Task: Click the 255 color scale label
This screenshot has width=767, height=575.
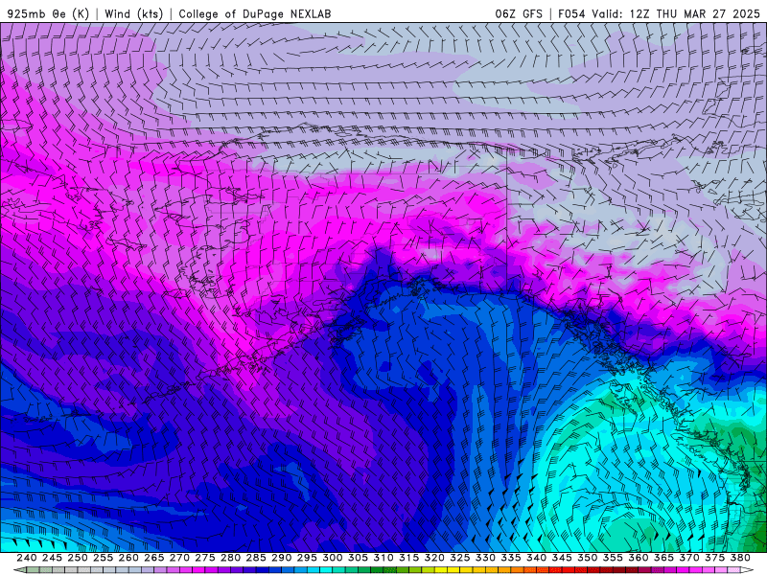Action: (x=103, y=558)
